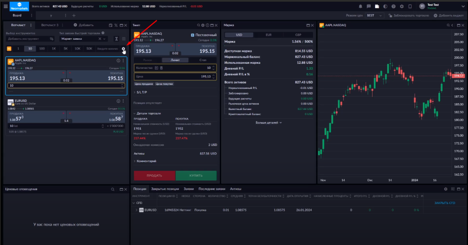Open Тикет panel info icon
The height and width of the screenshot is (245, 468).
click(207, 26)
